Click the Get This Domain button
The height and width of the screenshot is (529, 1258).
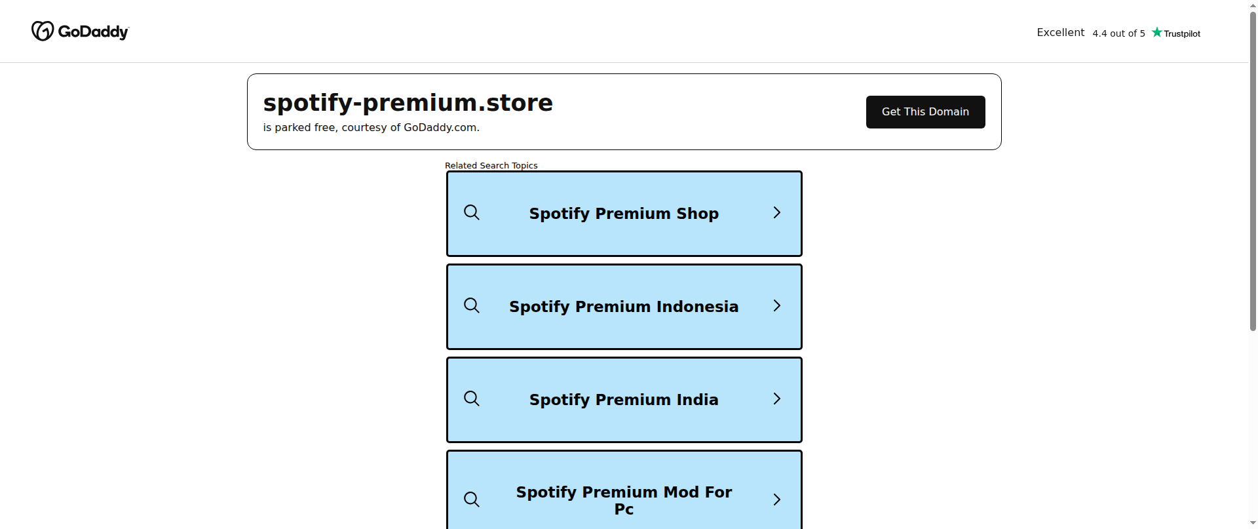[x=925, y=112]
